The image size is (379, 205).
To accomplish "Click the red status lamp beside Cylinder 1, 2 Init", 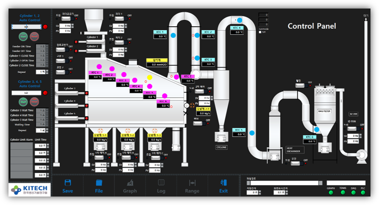I will pyautogui.click(x=45, y=27).
